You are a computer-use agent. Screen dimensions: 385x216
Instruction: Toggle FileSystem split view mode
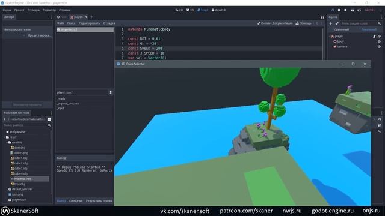tap(49, 119)
